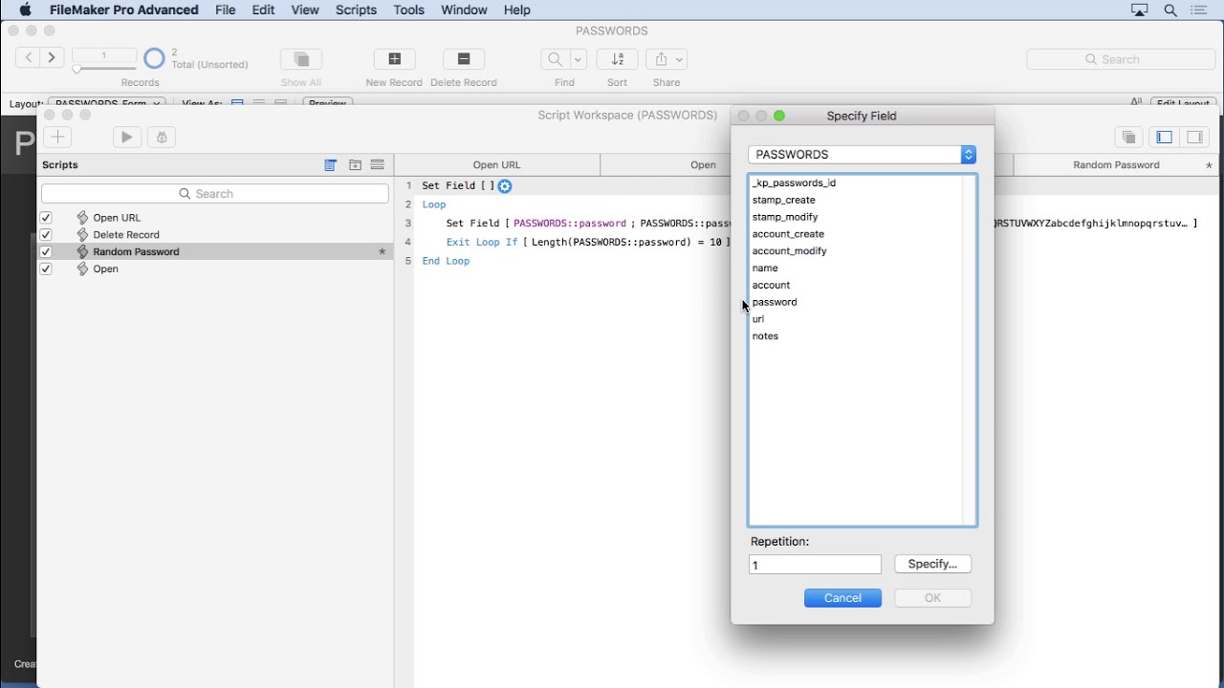
Task: Open the Notification Center menu bar icon
Action: click(1199, 11)
